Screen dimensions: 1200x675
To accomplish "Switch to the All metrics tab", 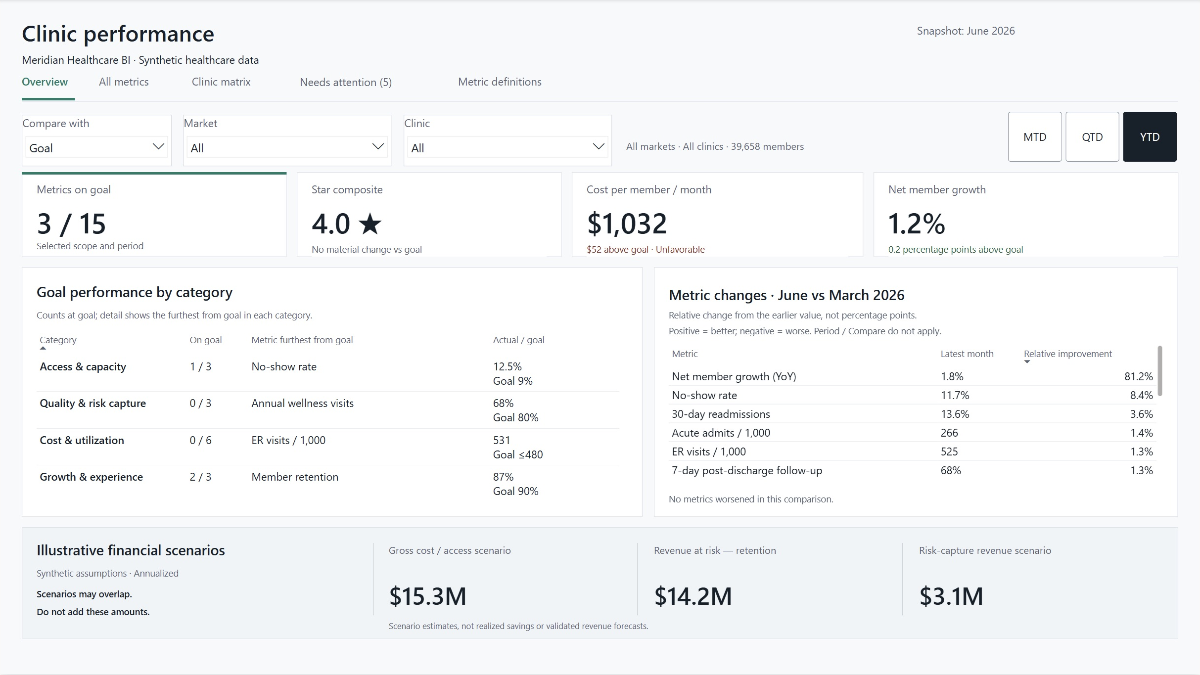I will (x=124, y=82).
